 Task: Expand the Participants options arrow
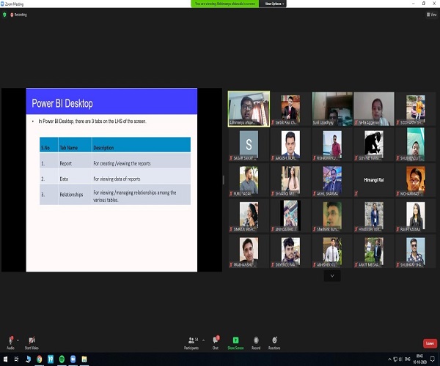203,340
